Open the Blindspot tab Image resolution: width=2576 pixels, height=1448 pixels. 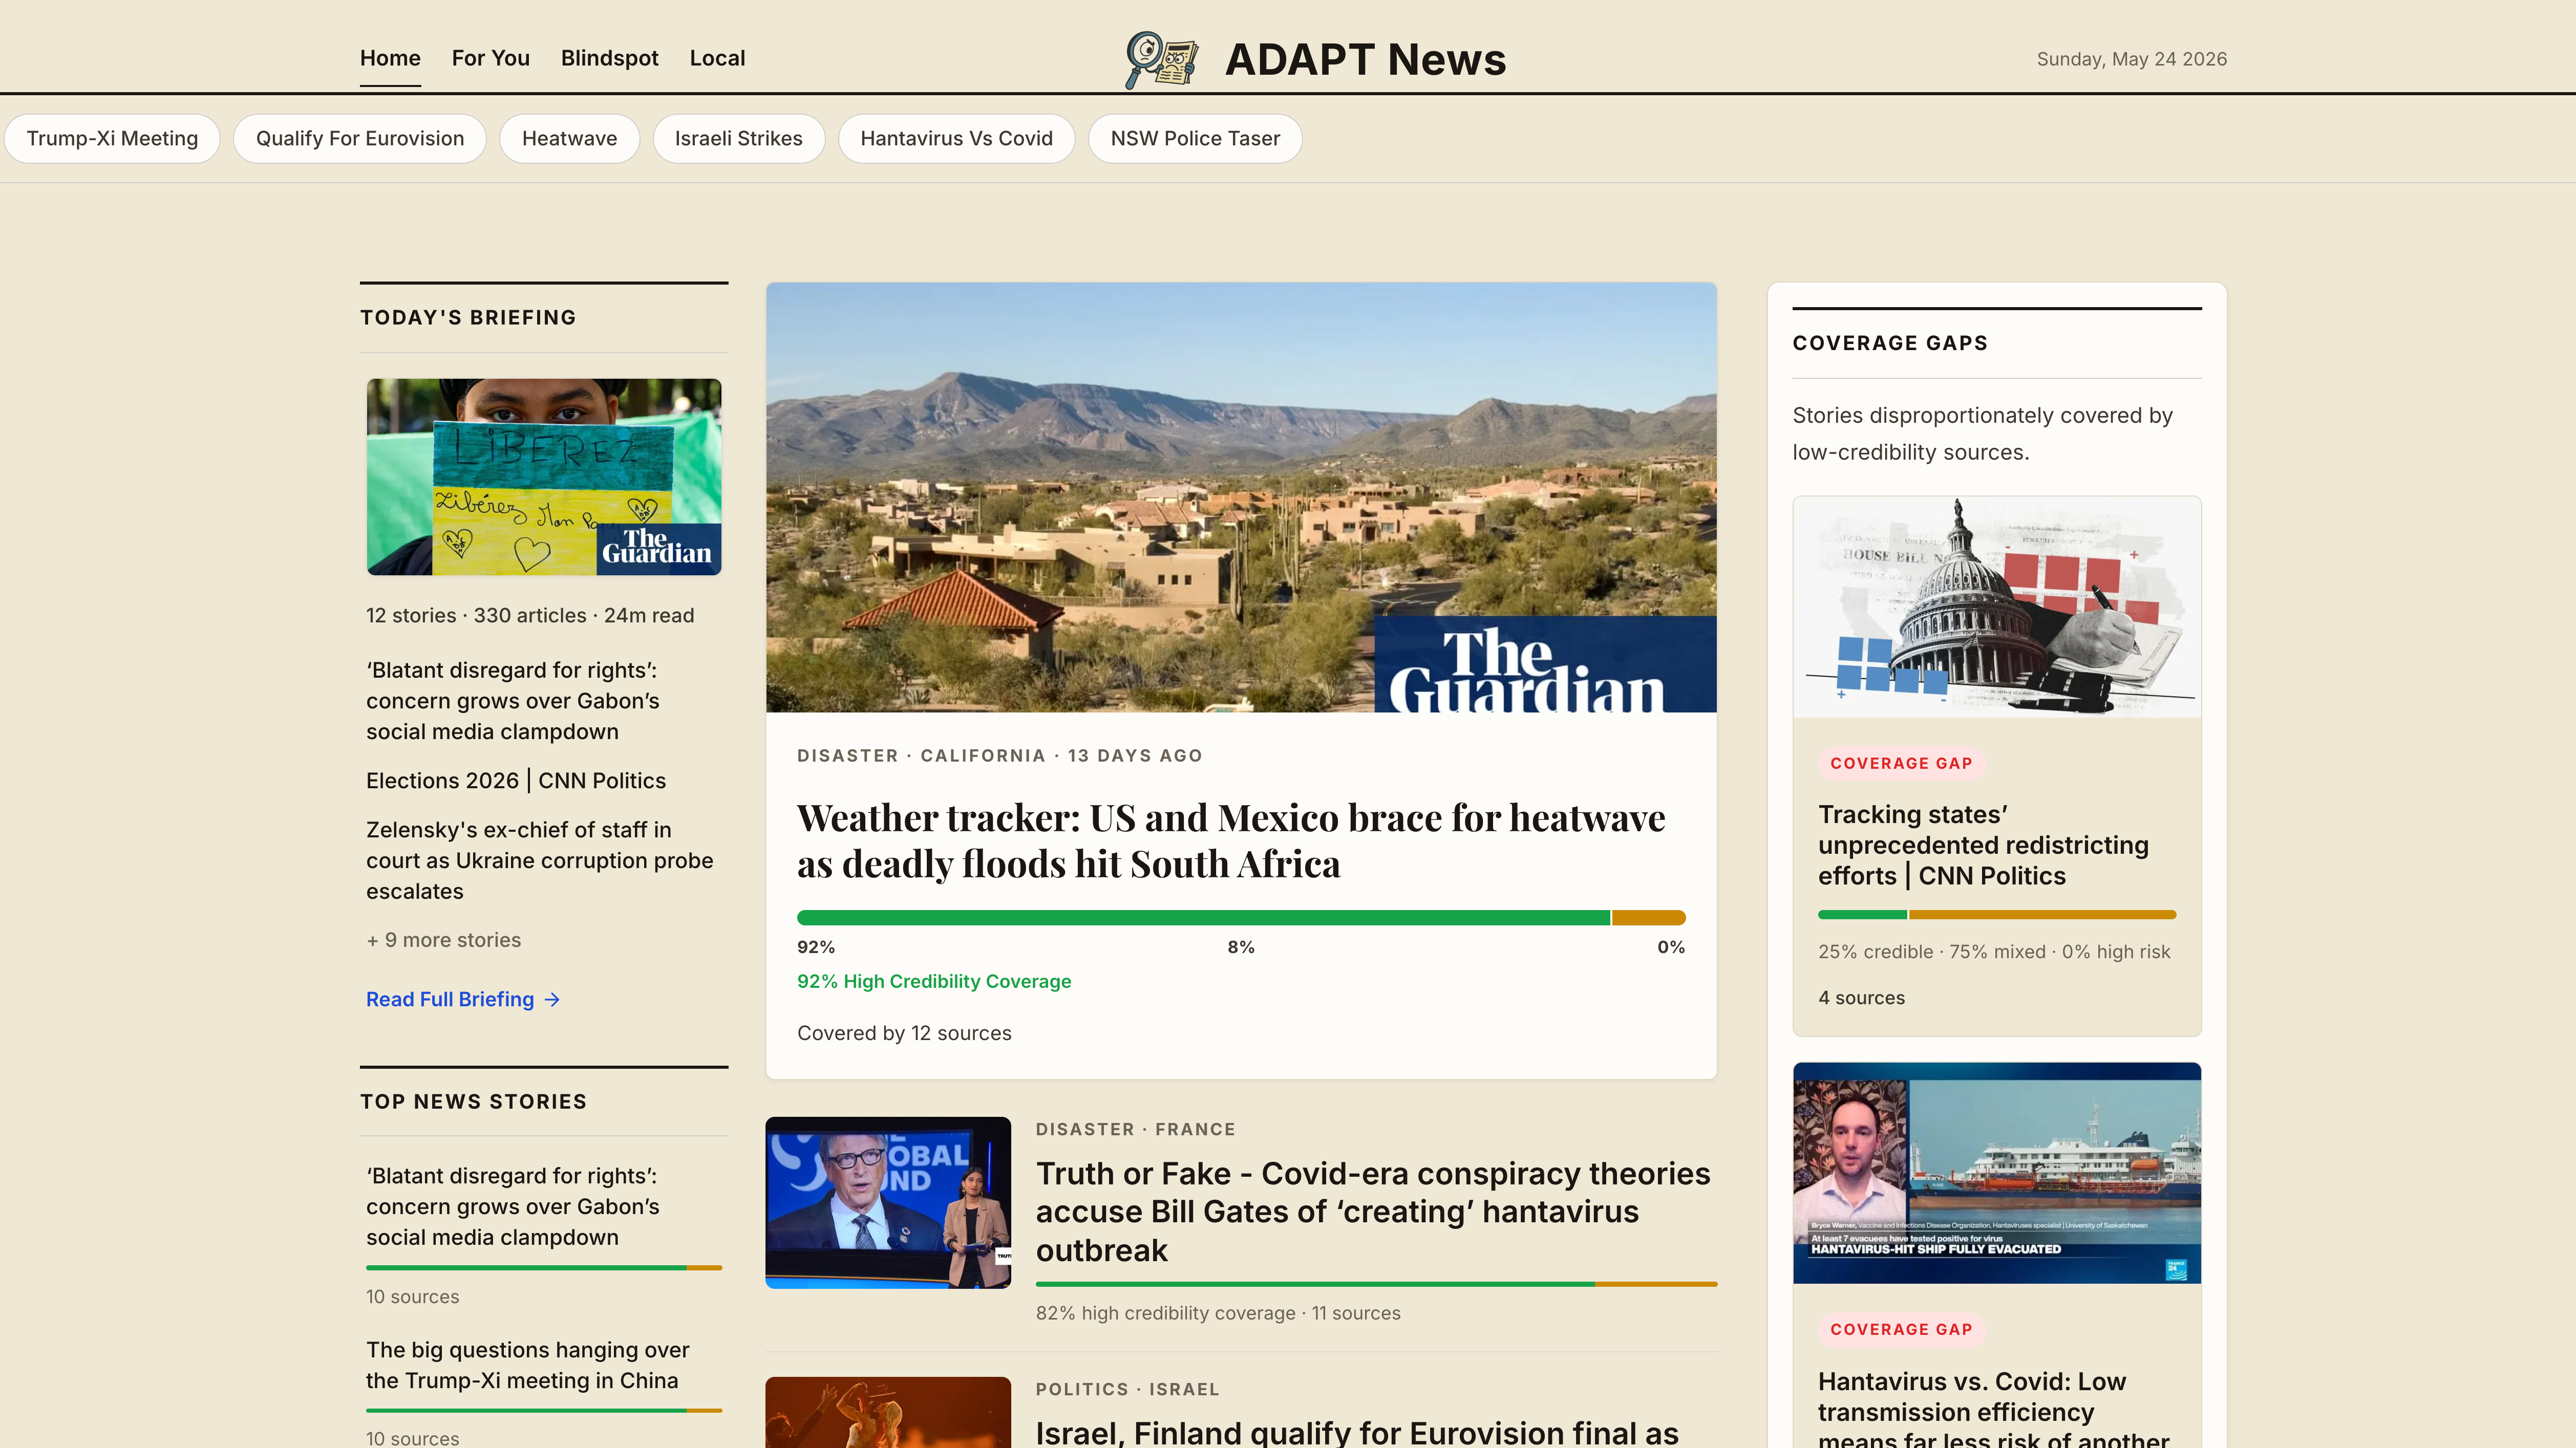pos(609,58)
